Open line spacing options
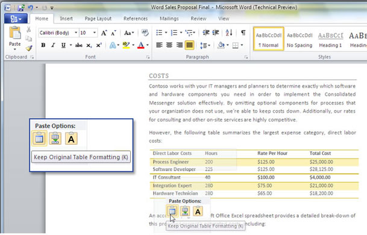 [x=205, y=45]
